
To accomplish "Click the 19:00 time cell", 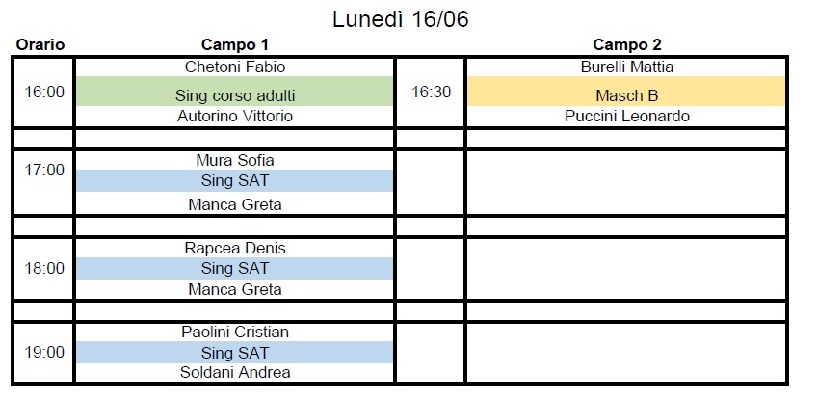I will point(43,353).
